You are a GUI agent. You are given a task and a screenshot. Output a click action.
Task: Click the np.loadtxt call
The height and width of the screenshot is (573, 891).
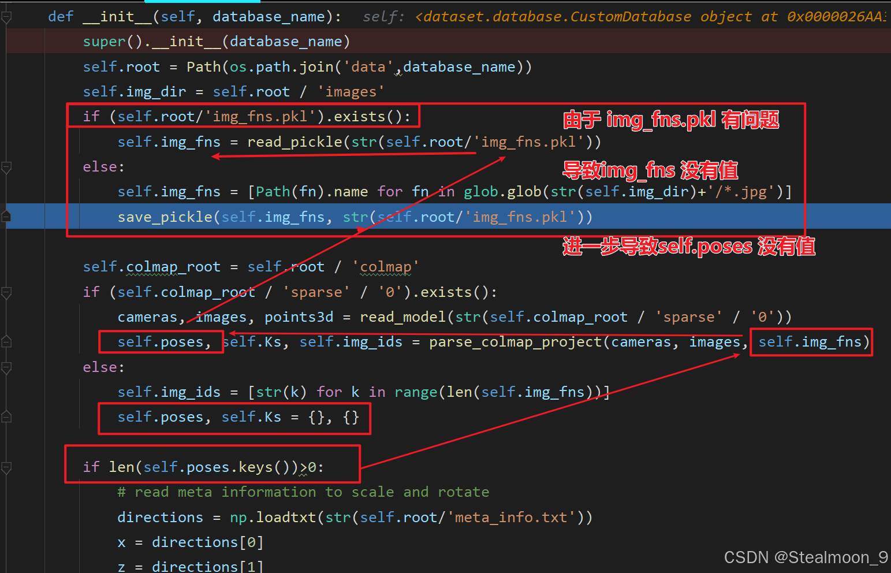point(273,518)
